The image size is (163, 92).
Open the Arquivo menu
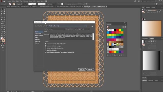(9, 1)
